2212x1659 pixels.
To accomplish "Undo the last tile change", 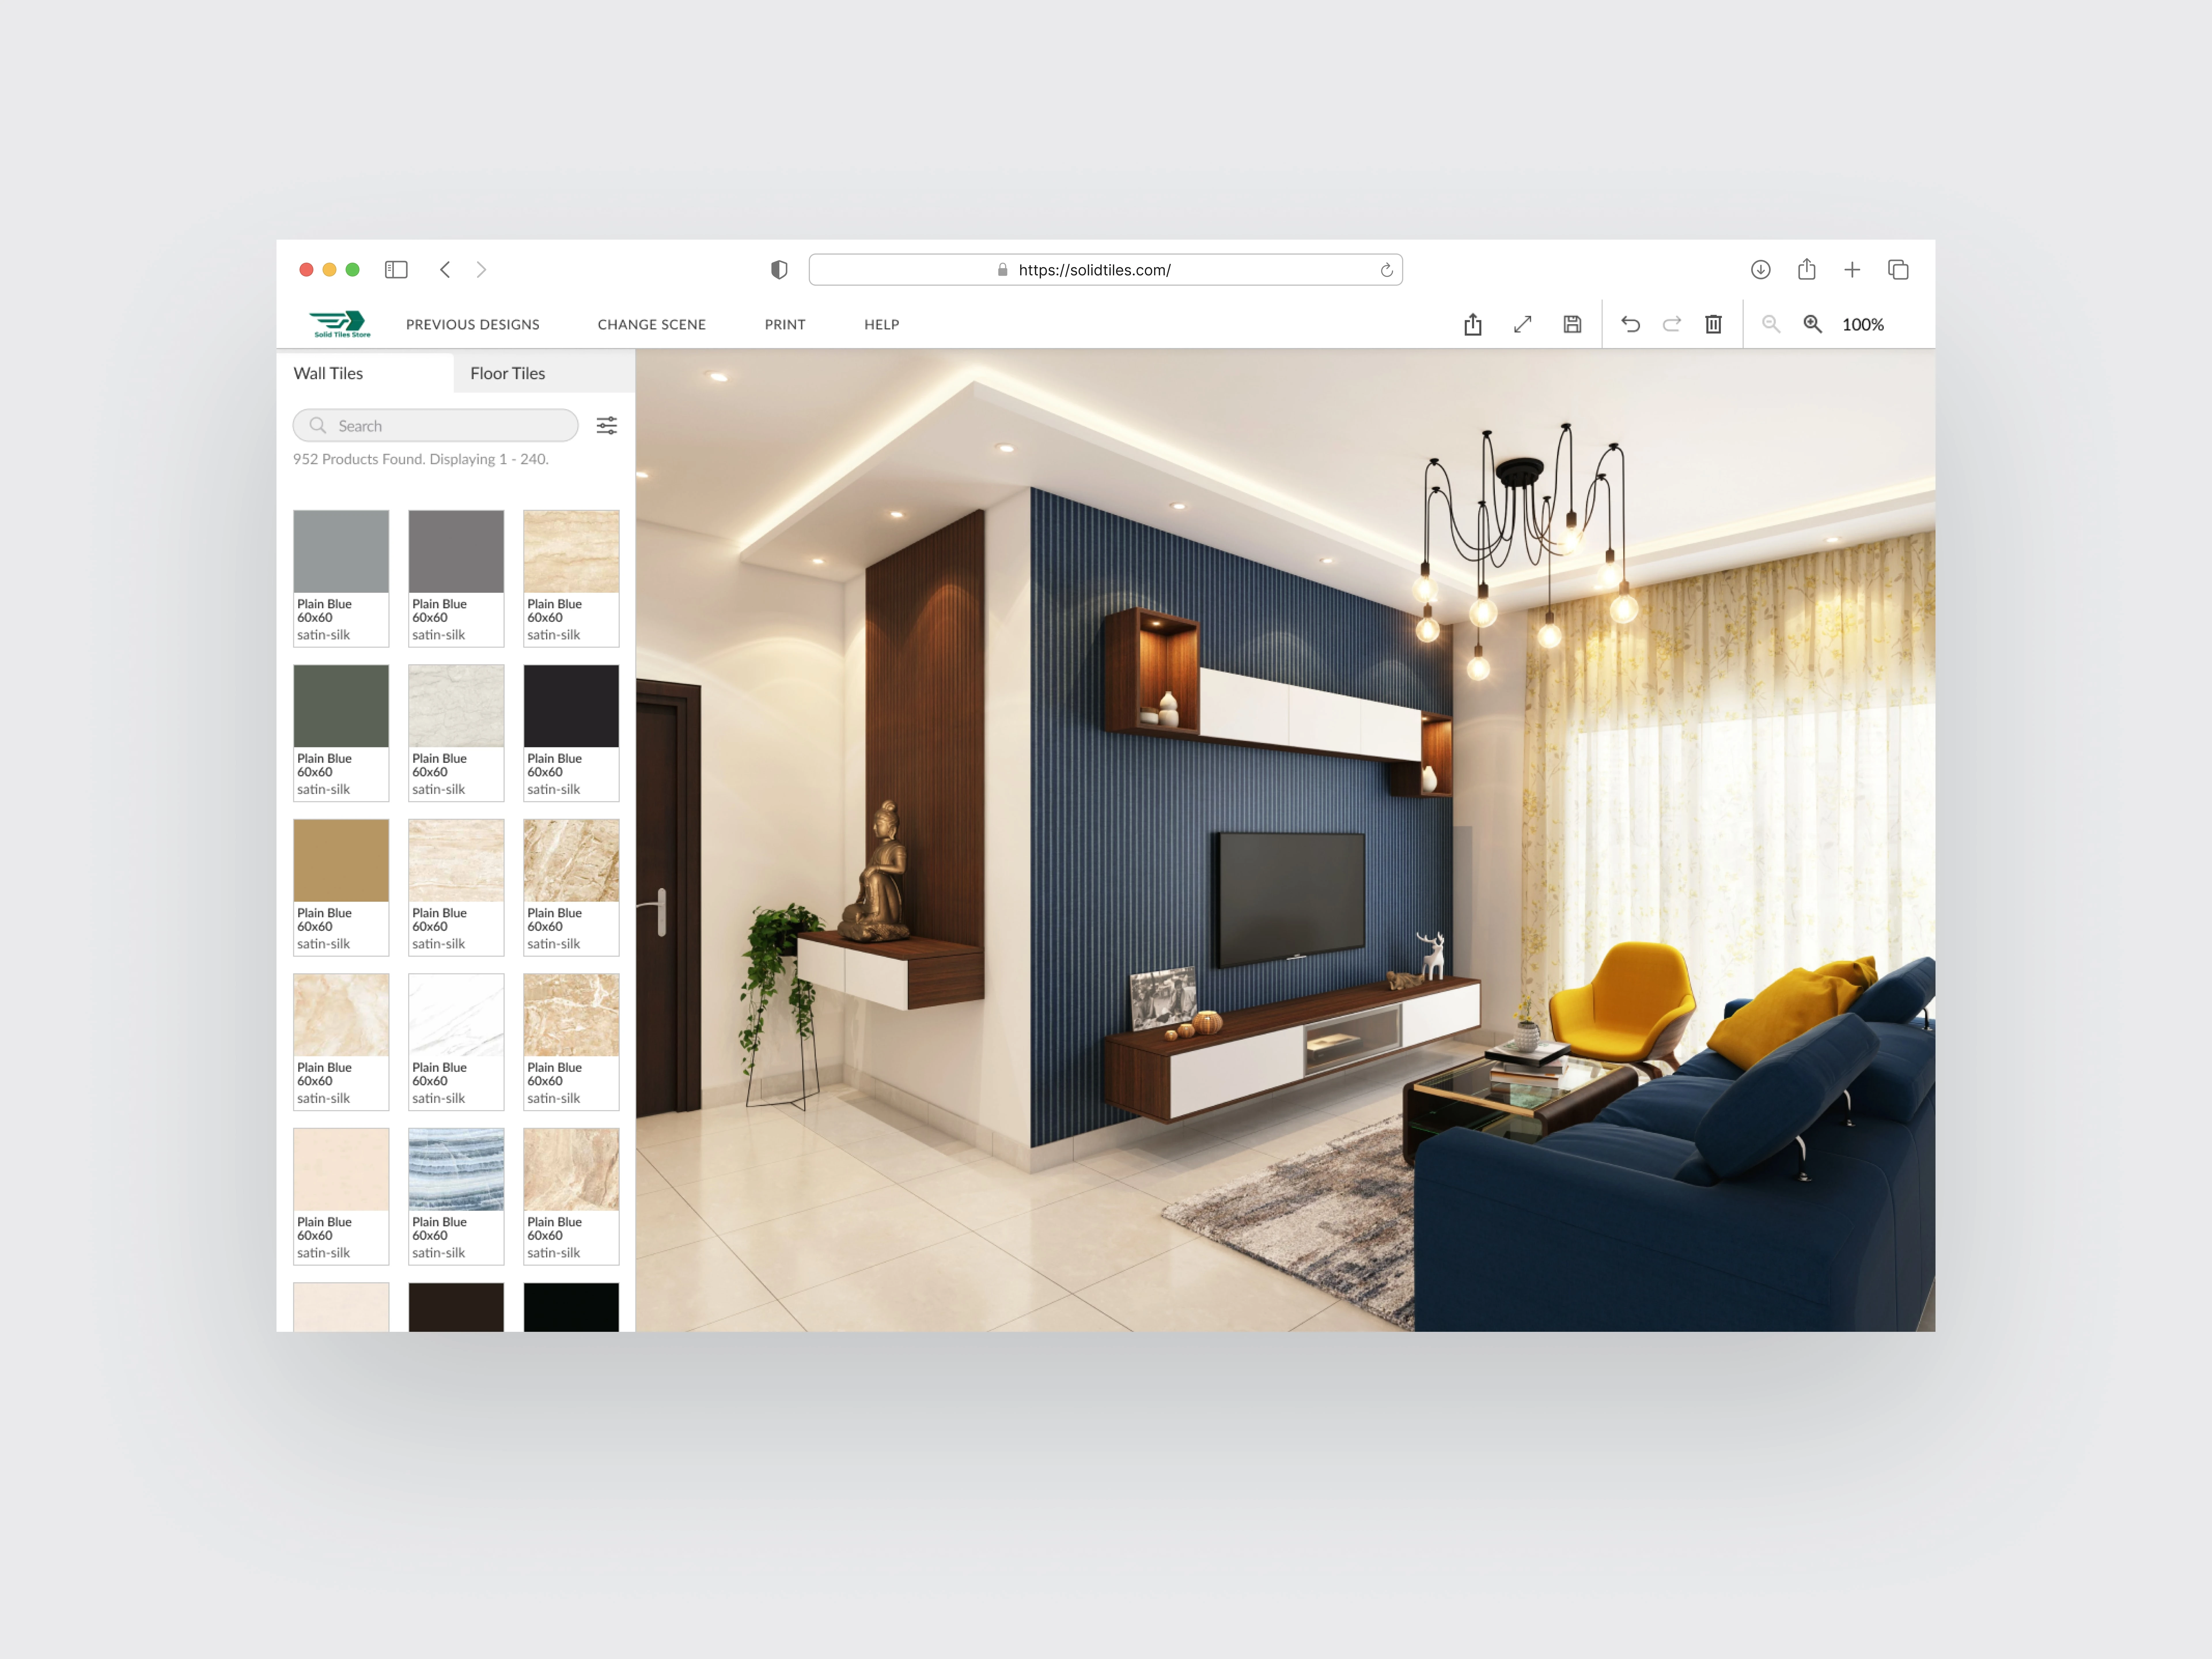I will click(1630, 324).
